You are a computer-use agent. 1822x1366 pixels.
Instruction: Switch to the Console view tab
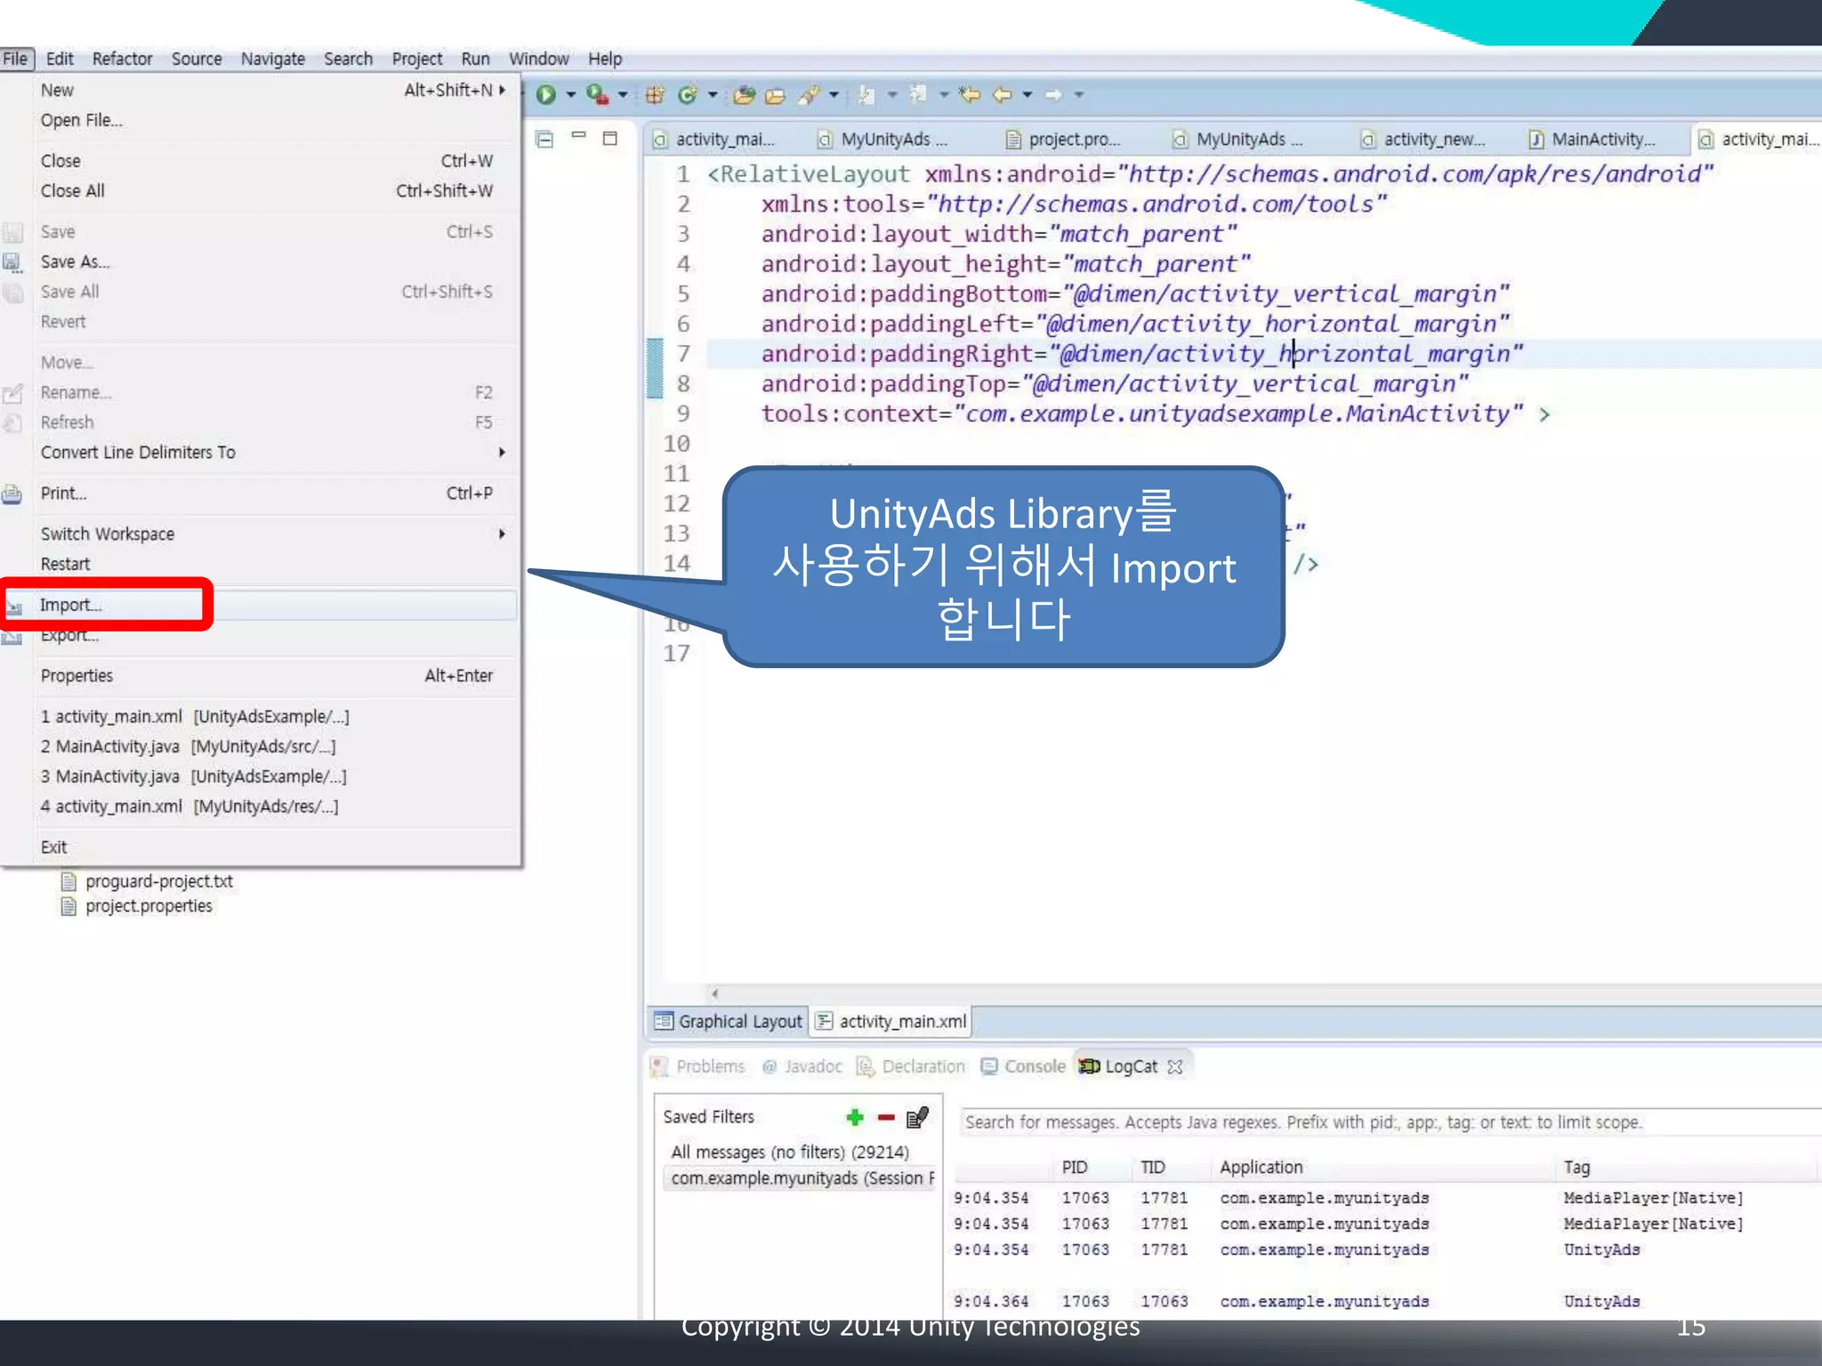pos(1023,1066)
